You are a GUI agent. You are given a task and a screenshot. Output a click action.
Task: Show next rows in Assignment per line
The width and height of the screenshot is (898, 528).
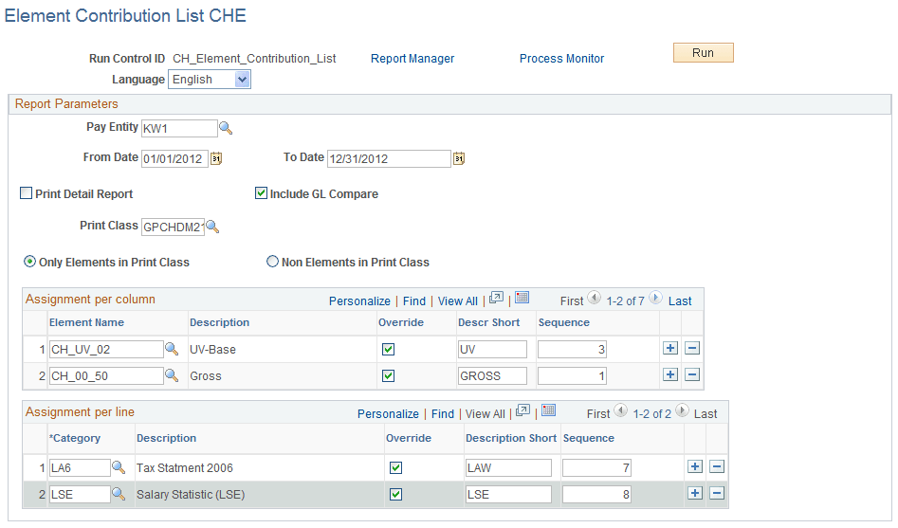[x=682, y=410]
